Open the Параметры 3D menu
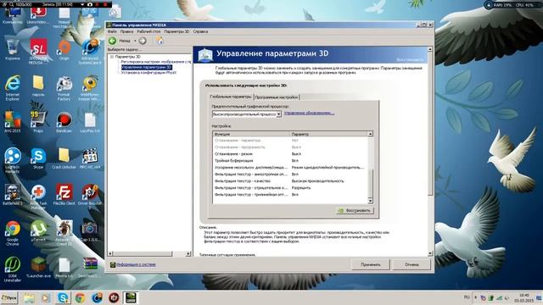Screen dimensions: 543x305 176,31
